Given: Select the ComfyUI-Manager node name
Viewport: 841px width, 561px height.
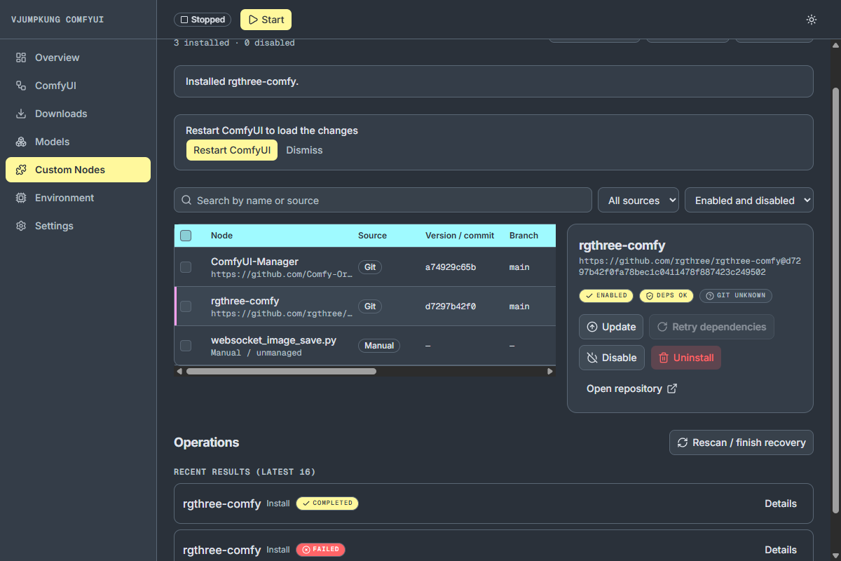Looking at the screenshot, I should (254, 262).
